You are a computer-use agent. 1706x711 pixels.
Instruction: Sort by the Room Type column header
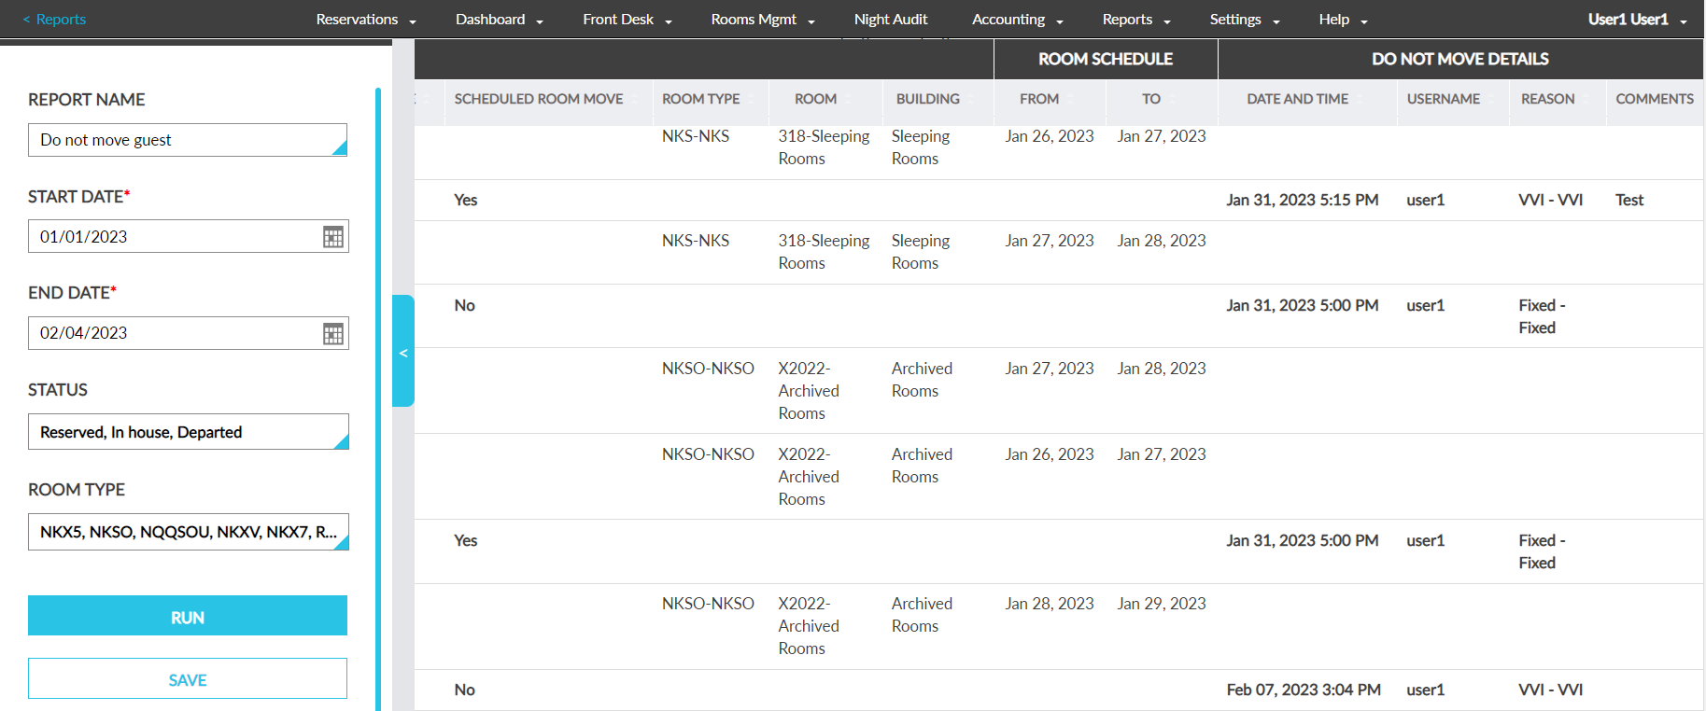pyautogui.click(x=700, y=99)
